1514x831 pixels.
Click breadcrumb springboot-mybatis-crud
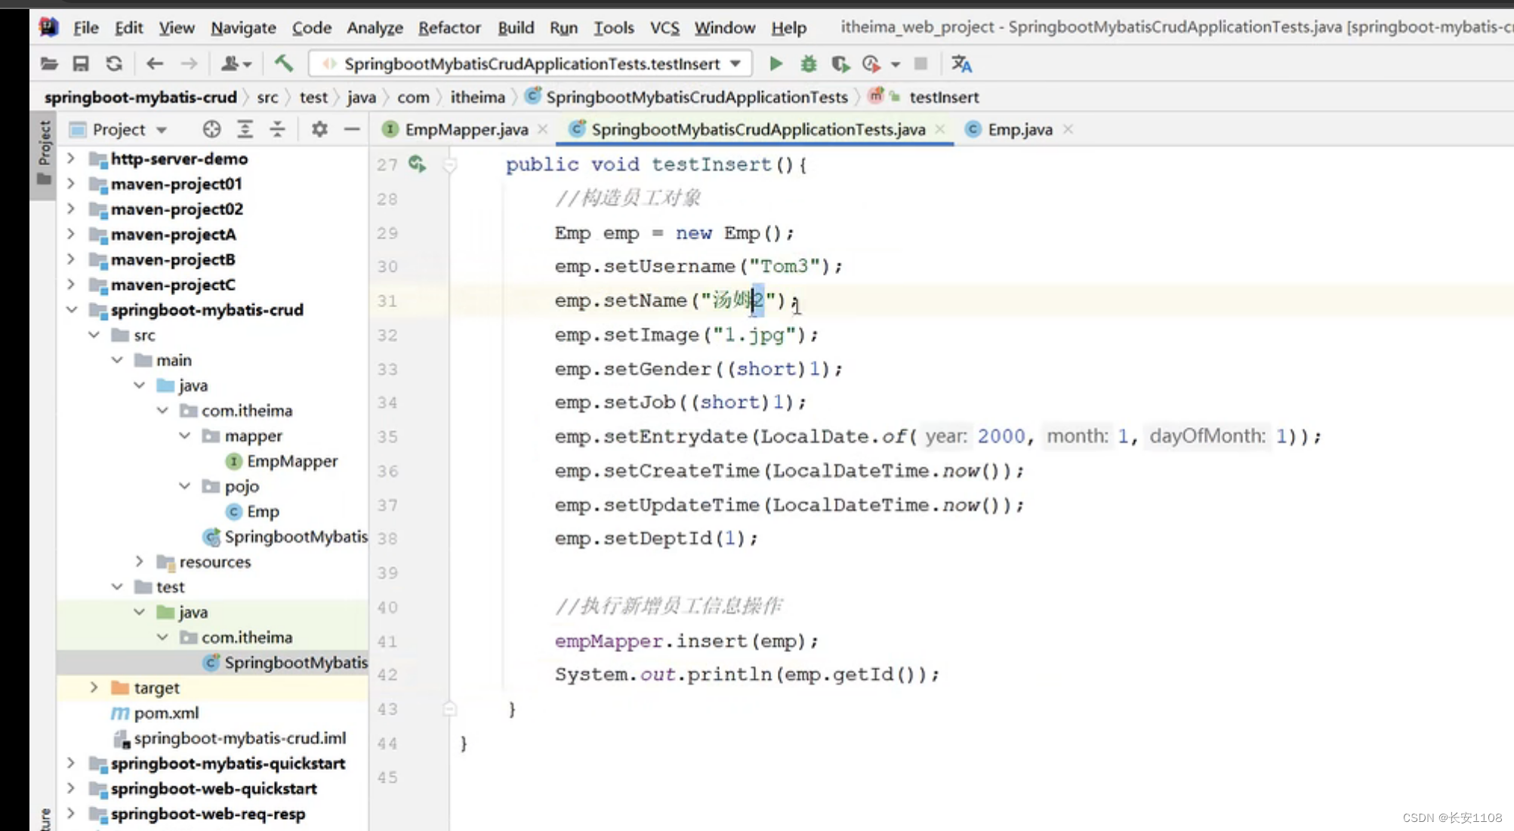coord(140,97)
